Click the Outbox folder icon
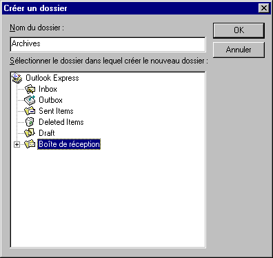 tap(30, 100)
